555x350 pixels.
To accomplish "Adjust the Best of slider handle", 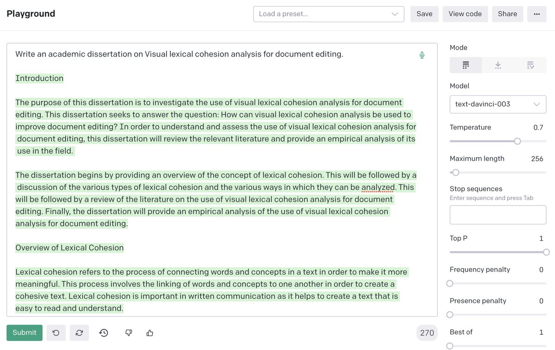I will (x=450, y=346).
